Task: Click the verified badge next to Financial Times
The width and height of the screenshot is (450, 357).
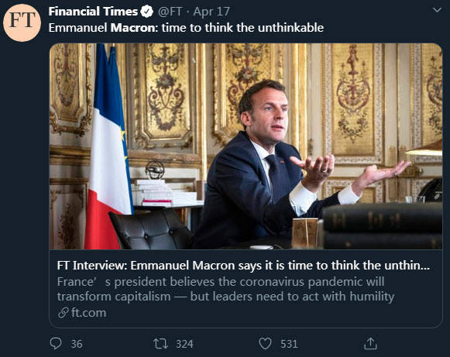Action: 147,12
